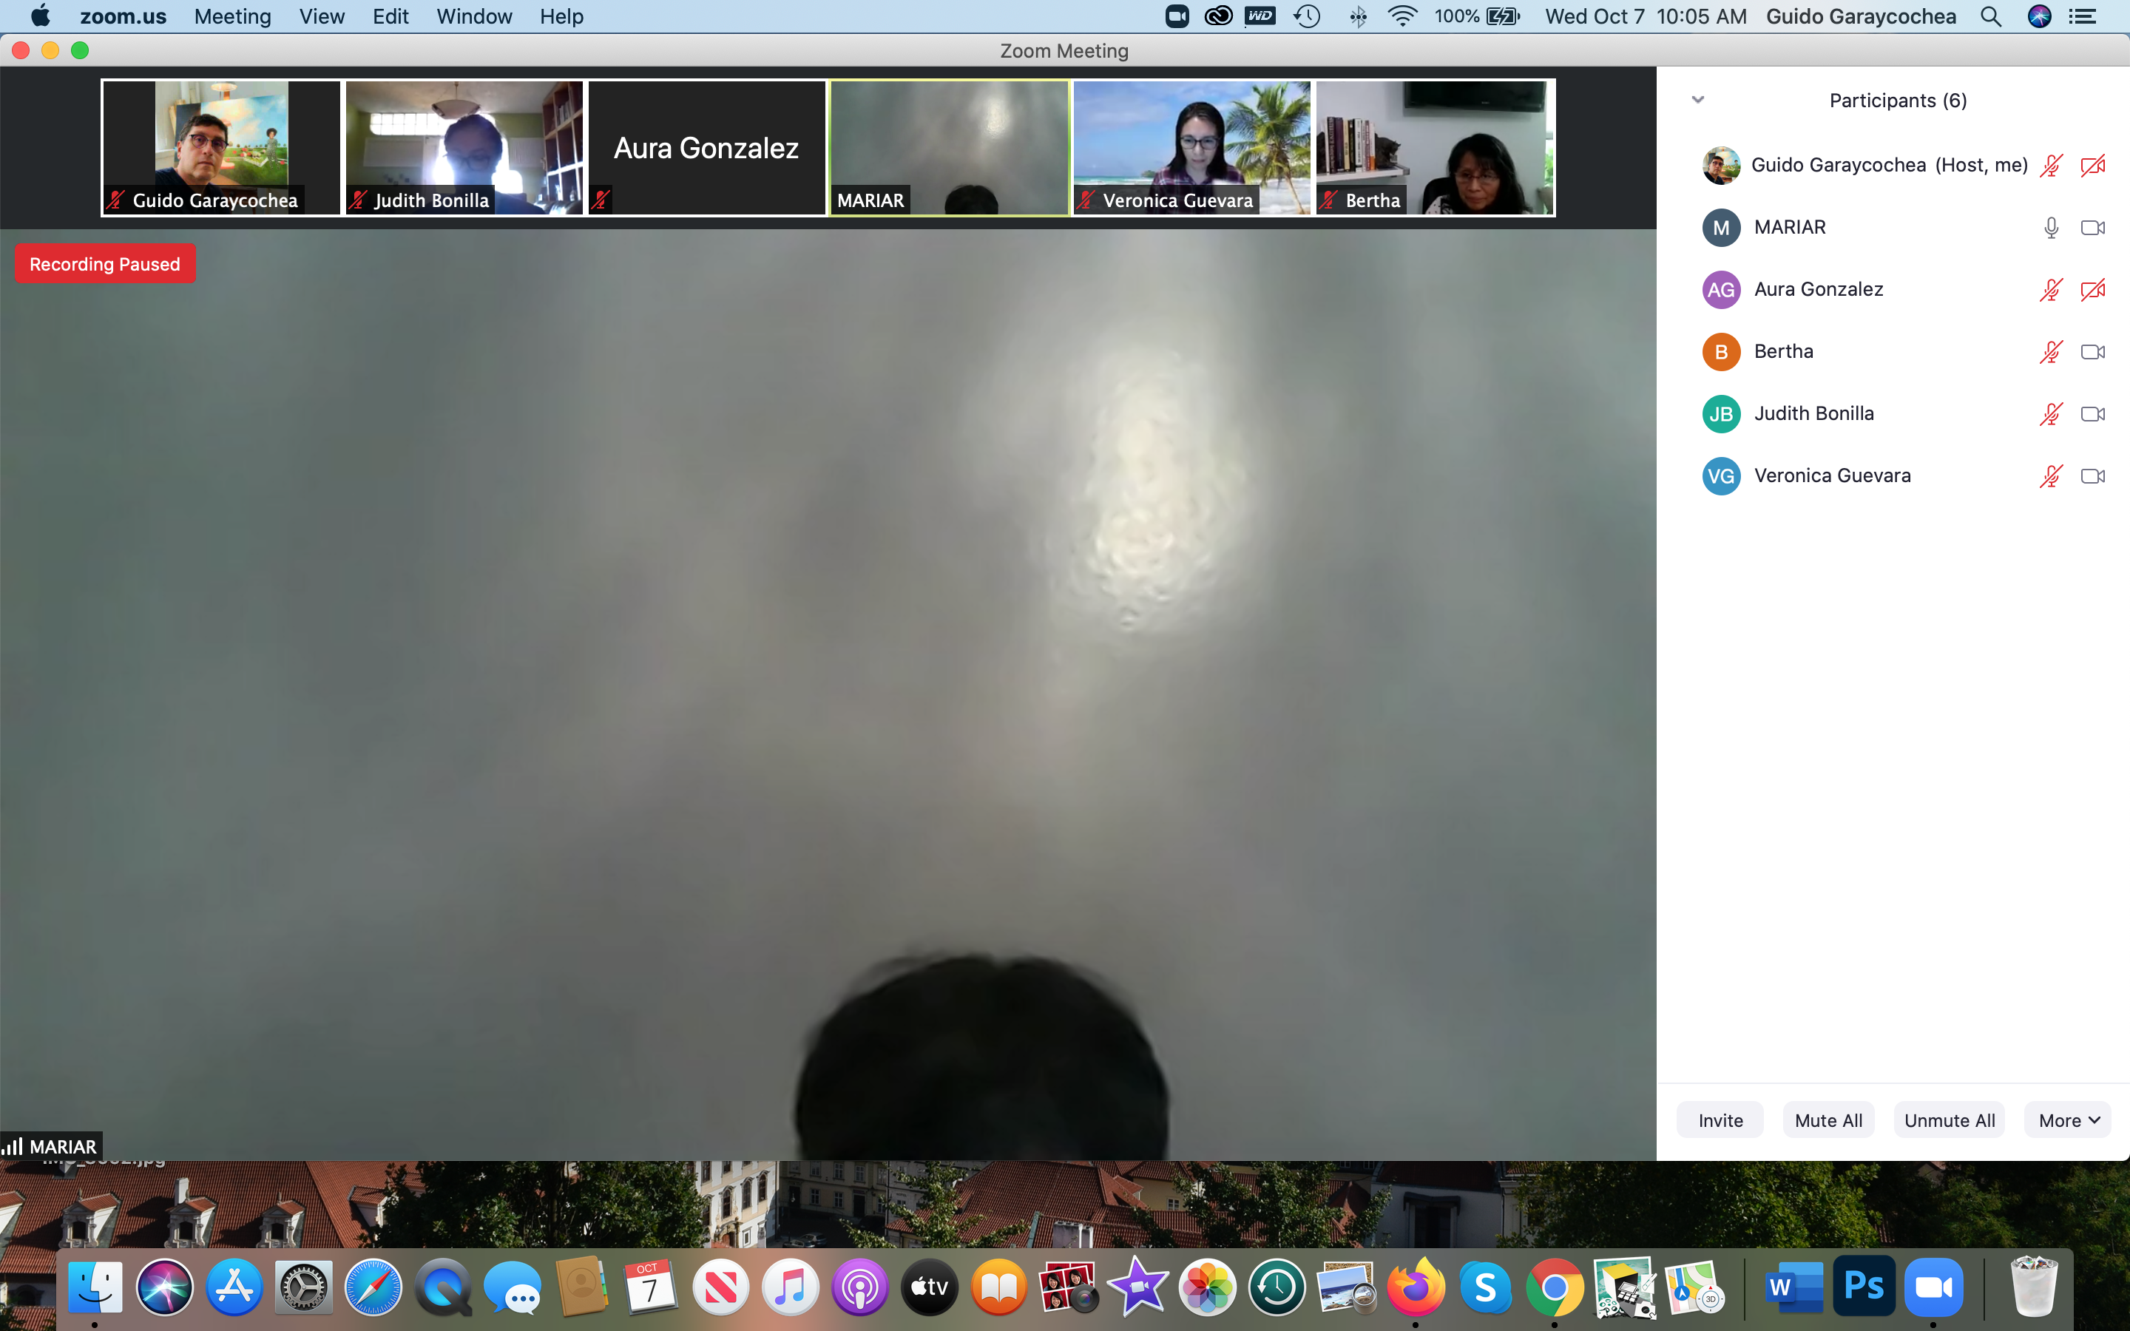This screenshot has width=2130, height=1331.
Task: Collapse the Participants panel chevron
Action: click(x=1698, y=100)
